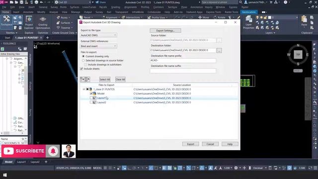Viewport: 318px width, 179px height.
Task: Open the customization menu at status bar end
Action: tap(316, 168)
